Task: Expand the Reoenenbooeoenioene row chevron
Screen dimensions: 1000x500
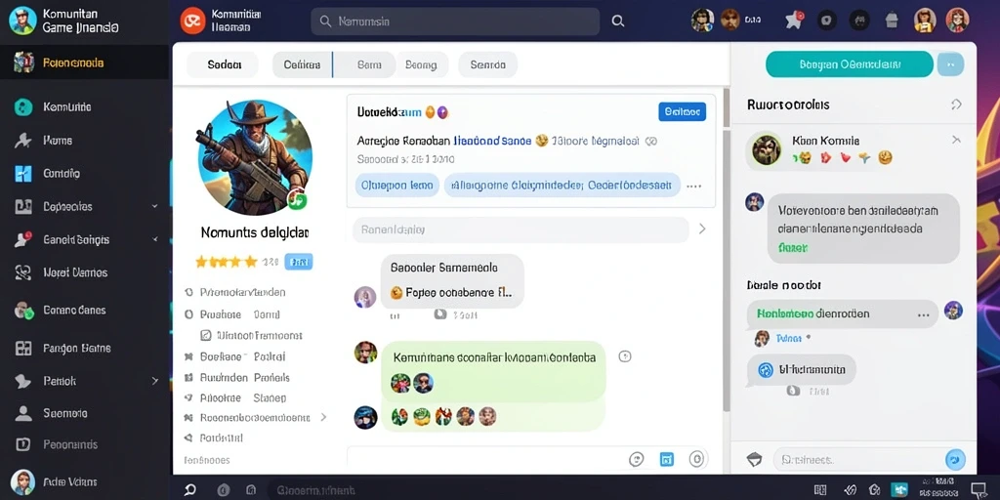Action: [323, 417]
